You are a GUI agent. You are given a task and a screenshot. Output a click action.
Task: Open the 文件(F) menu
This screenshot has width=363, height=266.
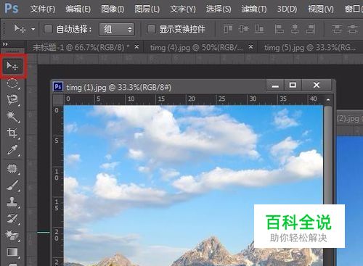pyautogui.click(x=43, y=9)
